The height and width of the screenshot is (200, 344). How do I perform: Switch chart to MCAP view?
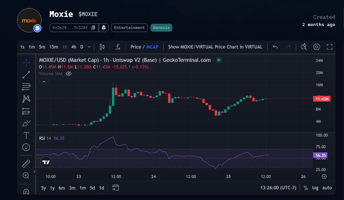pos(153,47)
